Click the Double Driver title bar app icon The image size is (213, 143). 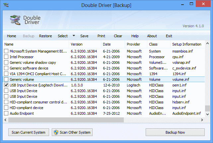pyautogui.click(x=6, y=5)
